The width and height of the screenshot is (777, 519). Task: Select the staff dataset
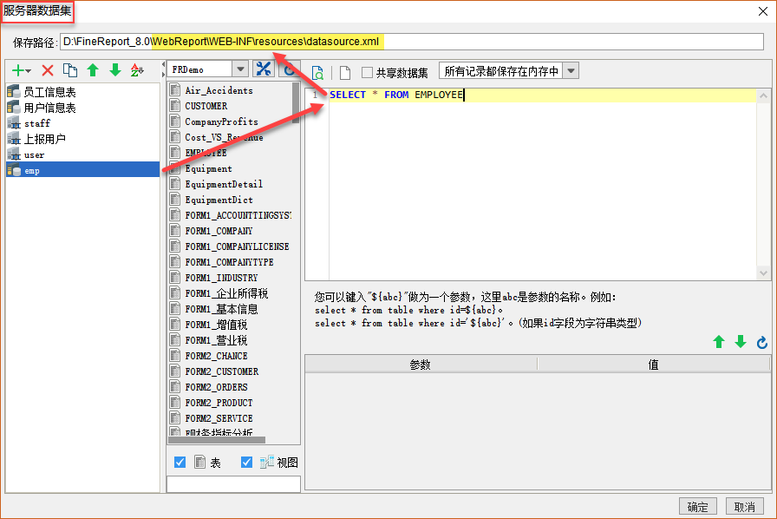click(82, 123)
